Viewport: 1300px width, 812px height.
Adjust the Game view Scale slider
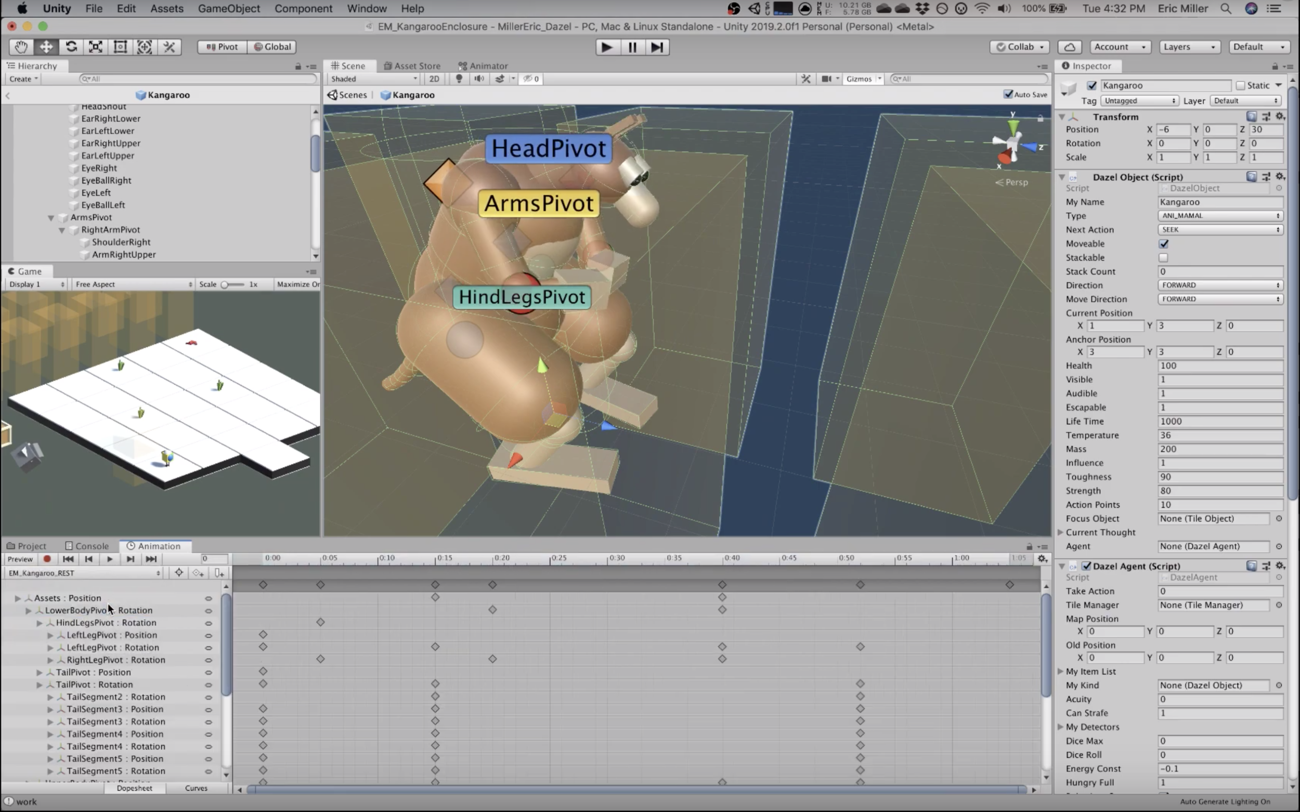225,285
